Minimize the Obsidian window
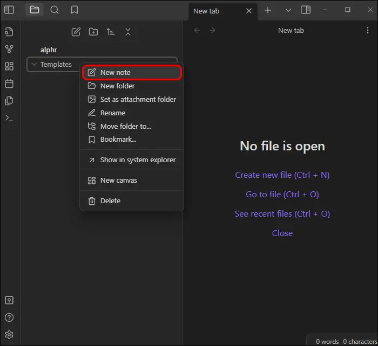378x346 pixels. 325,10
